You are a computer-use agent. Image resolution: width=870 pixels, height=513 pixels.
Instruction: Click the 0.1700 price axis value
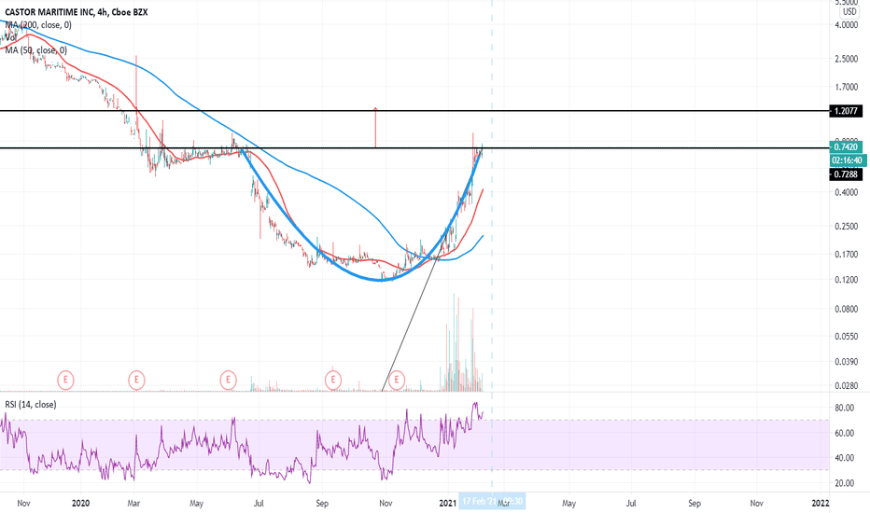click(x=846, y=255)
